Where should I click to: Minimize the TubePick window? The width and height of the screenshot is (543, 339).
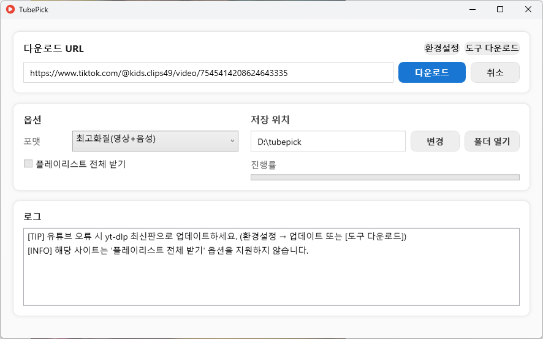473,9
